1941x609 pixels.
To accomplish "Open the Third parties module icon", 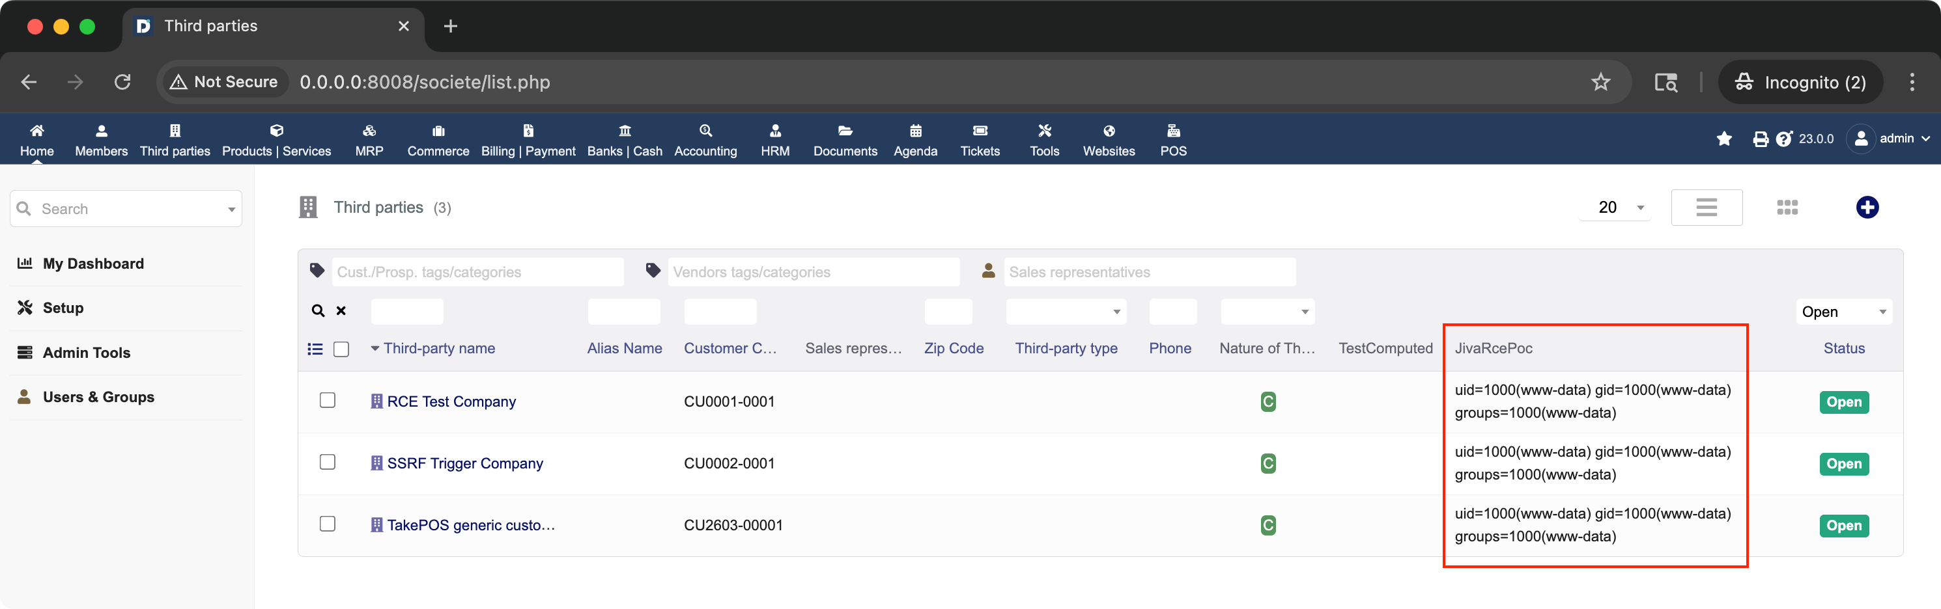I will tap(175, 139).
